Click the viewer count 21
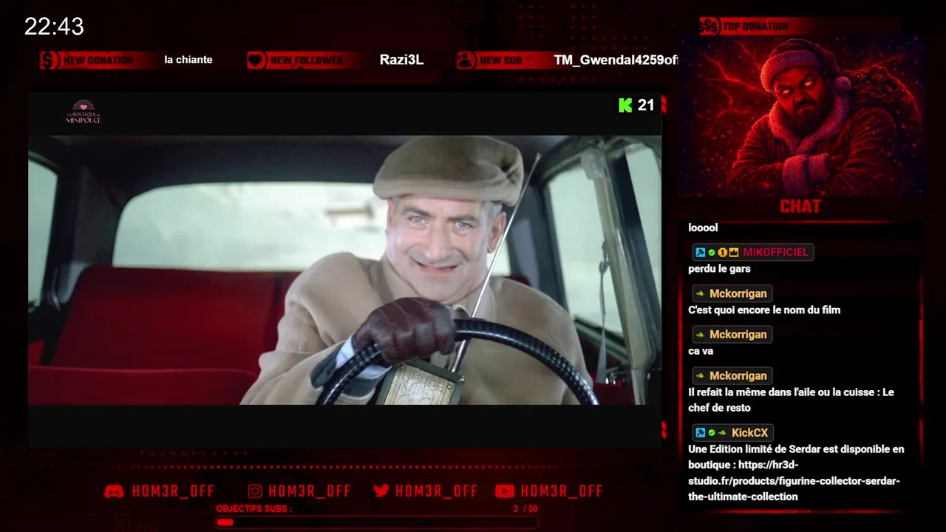 646,105
